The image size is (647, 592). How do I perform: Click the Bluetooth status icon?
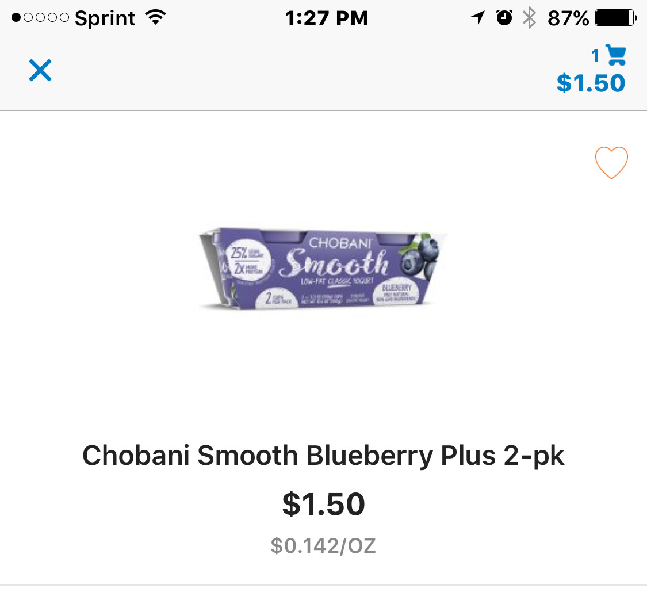click(529, 18)
